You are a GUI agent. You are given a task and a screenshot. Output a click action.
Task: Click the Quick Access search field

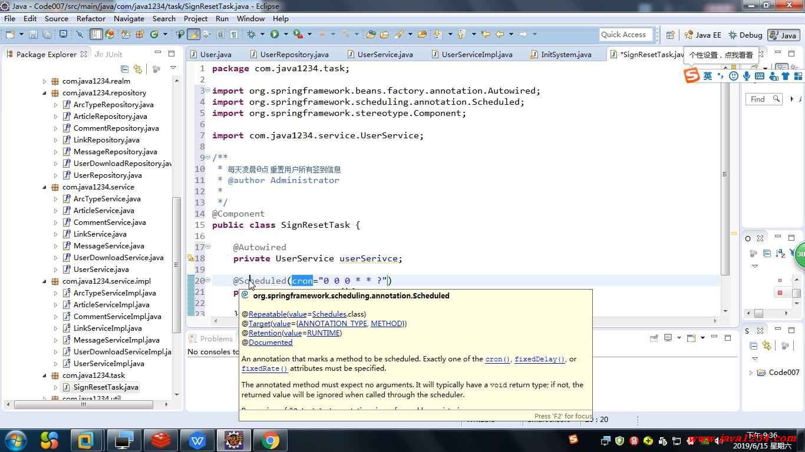627,35
